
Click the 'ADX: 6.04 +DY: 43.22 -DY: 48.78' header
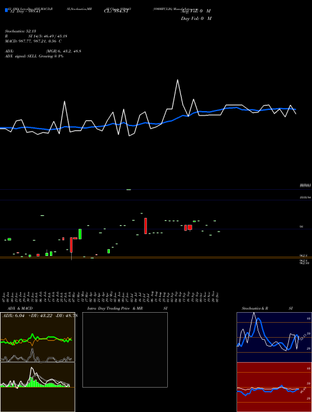[x=40, y=316]
